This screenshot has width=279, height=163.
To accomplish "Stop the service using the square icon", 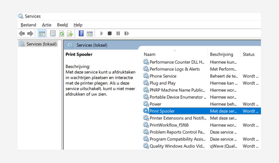I will (109, 33).
